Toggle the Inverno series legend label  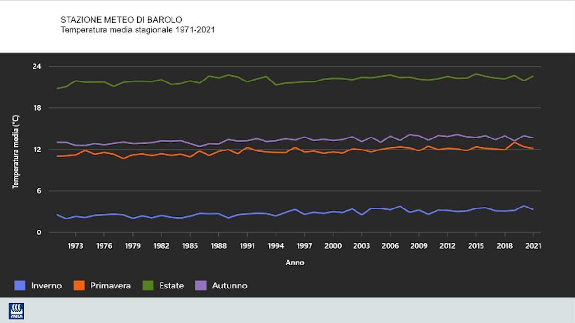(46, 286)
